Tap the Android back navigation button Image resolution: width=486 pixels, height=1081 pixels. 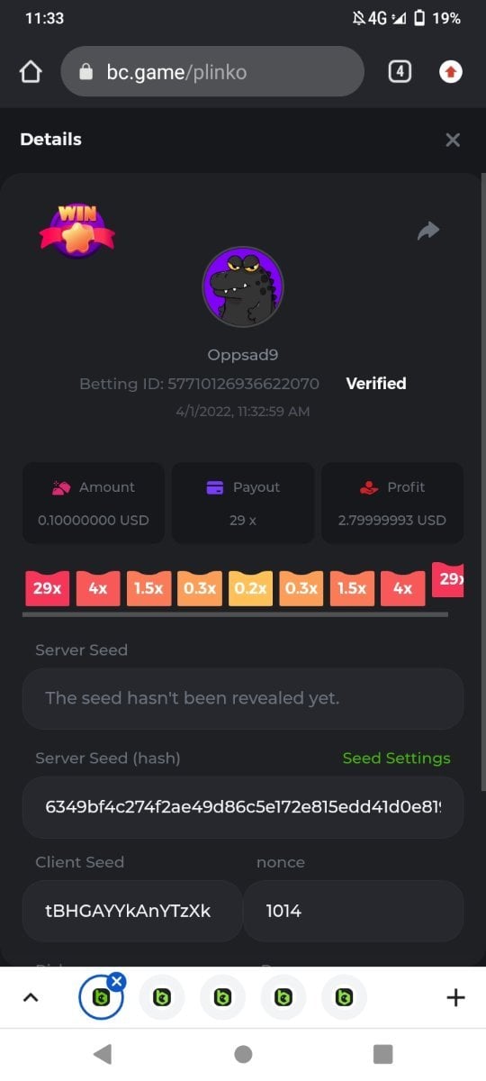pyautogui.click(x=103, y=1054)
